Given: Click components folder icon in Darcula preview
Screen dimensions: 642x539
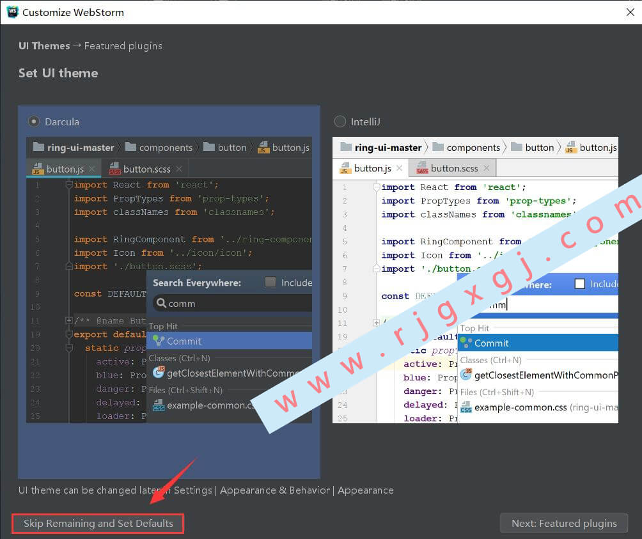Looking at the screenshot, I should click(130, 146).
